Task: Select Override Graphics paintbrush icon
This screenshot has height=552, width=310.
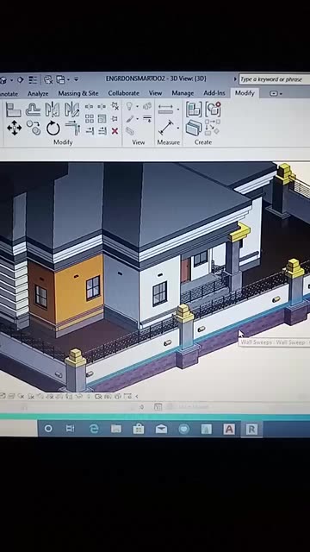Action: click(x=130, y=119)
